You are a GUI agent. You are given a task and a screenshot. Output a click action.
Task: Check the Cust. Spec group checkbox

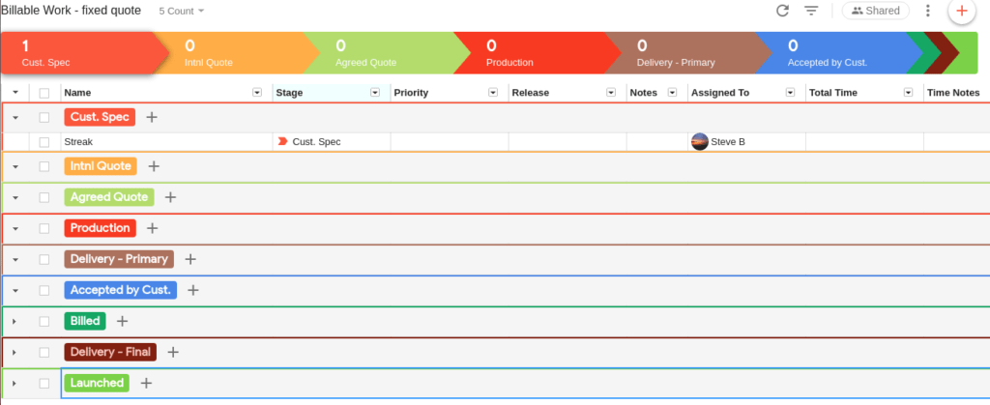[44, 117]
